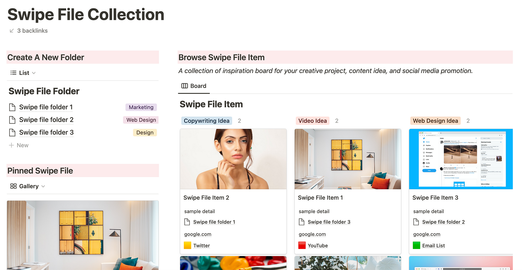Click page icon beside Swipe file folder 3
The width and height of the screenshot is (522, 270).
pos(12,132)
